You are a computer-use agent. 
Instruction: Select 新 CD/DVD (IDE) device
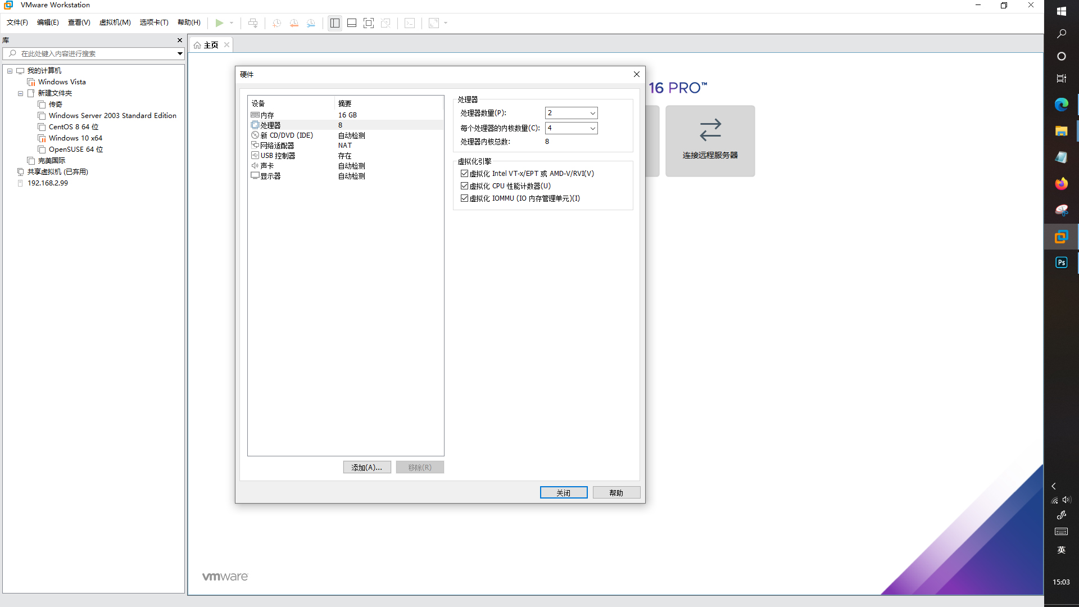[x=346, y=135]
